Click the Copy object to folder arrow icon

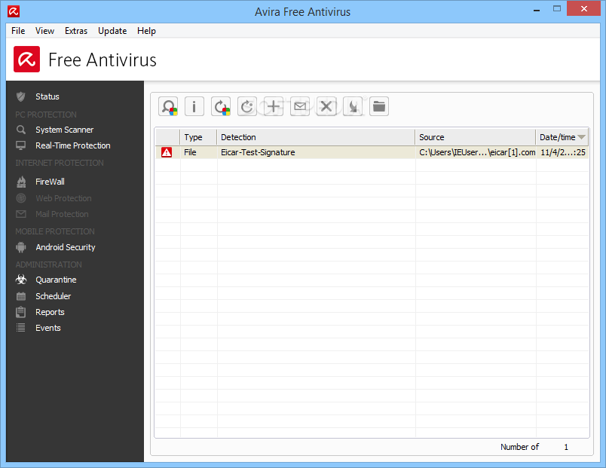point(353,106)
